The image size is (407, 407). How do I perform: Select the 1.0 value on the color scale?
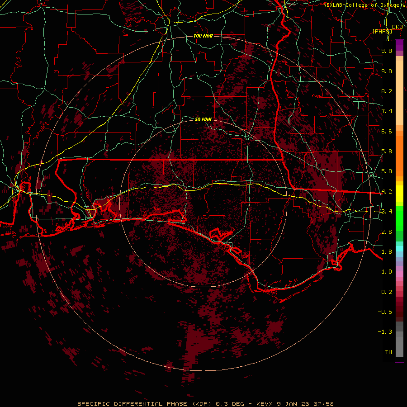pyautogui.click(x=387, y=272)
